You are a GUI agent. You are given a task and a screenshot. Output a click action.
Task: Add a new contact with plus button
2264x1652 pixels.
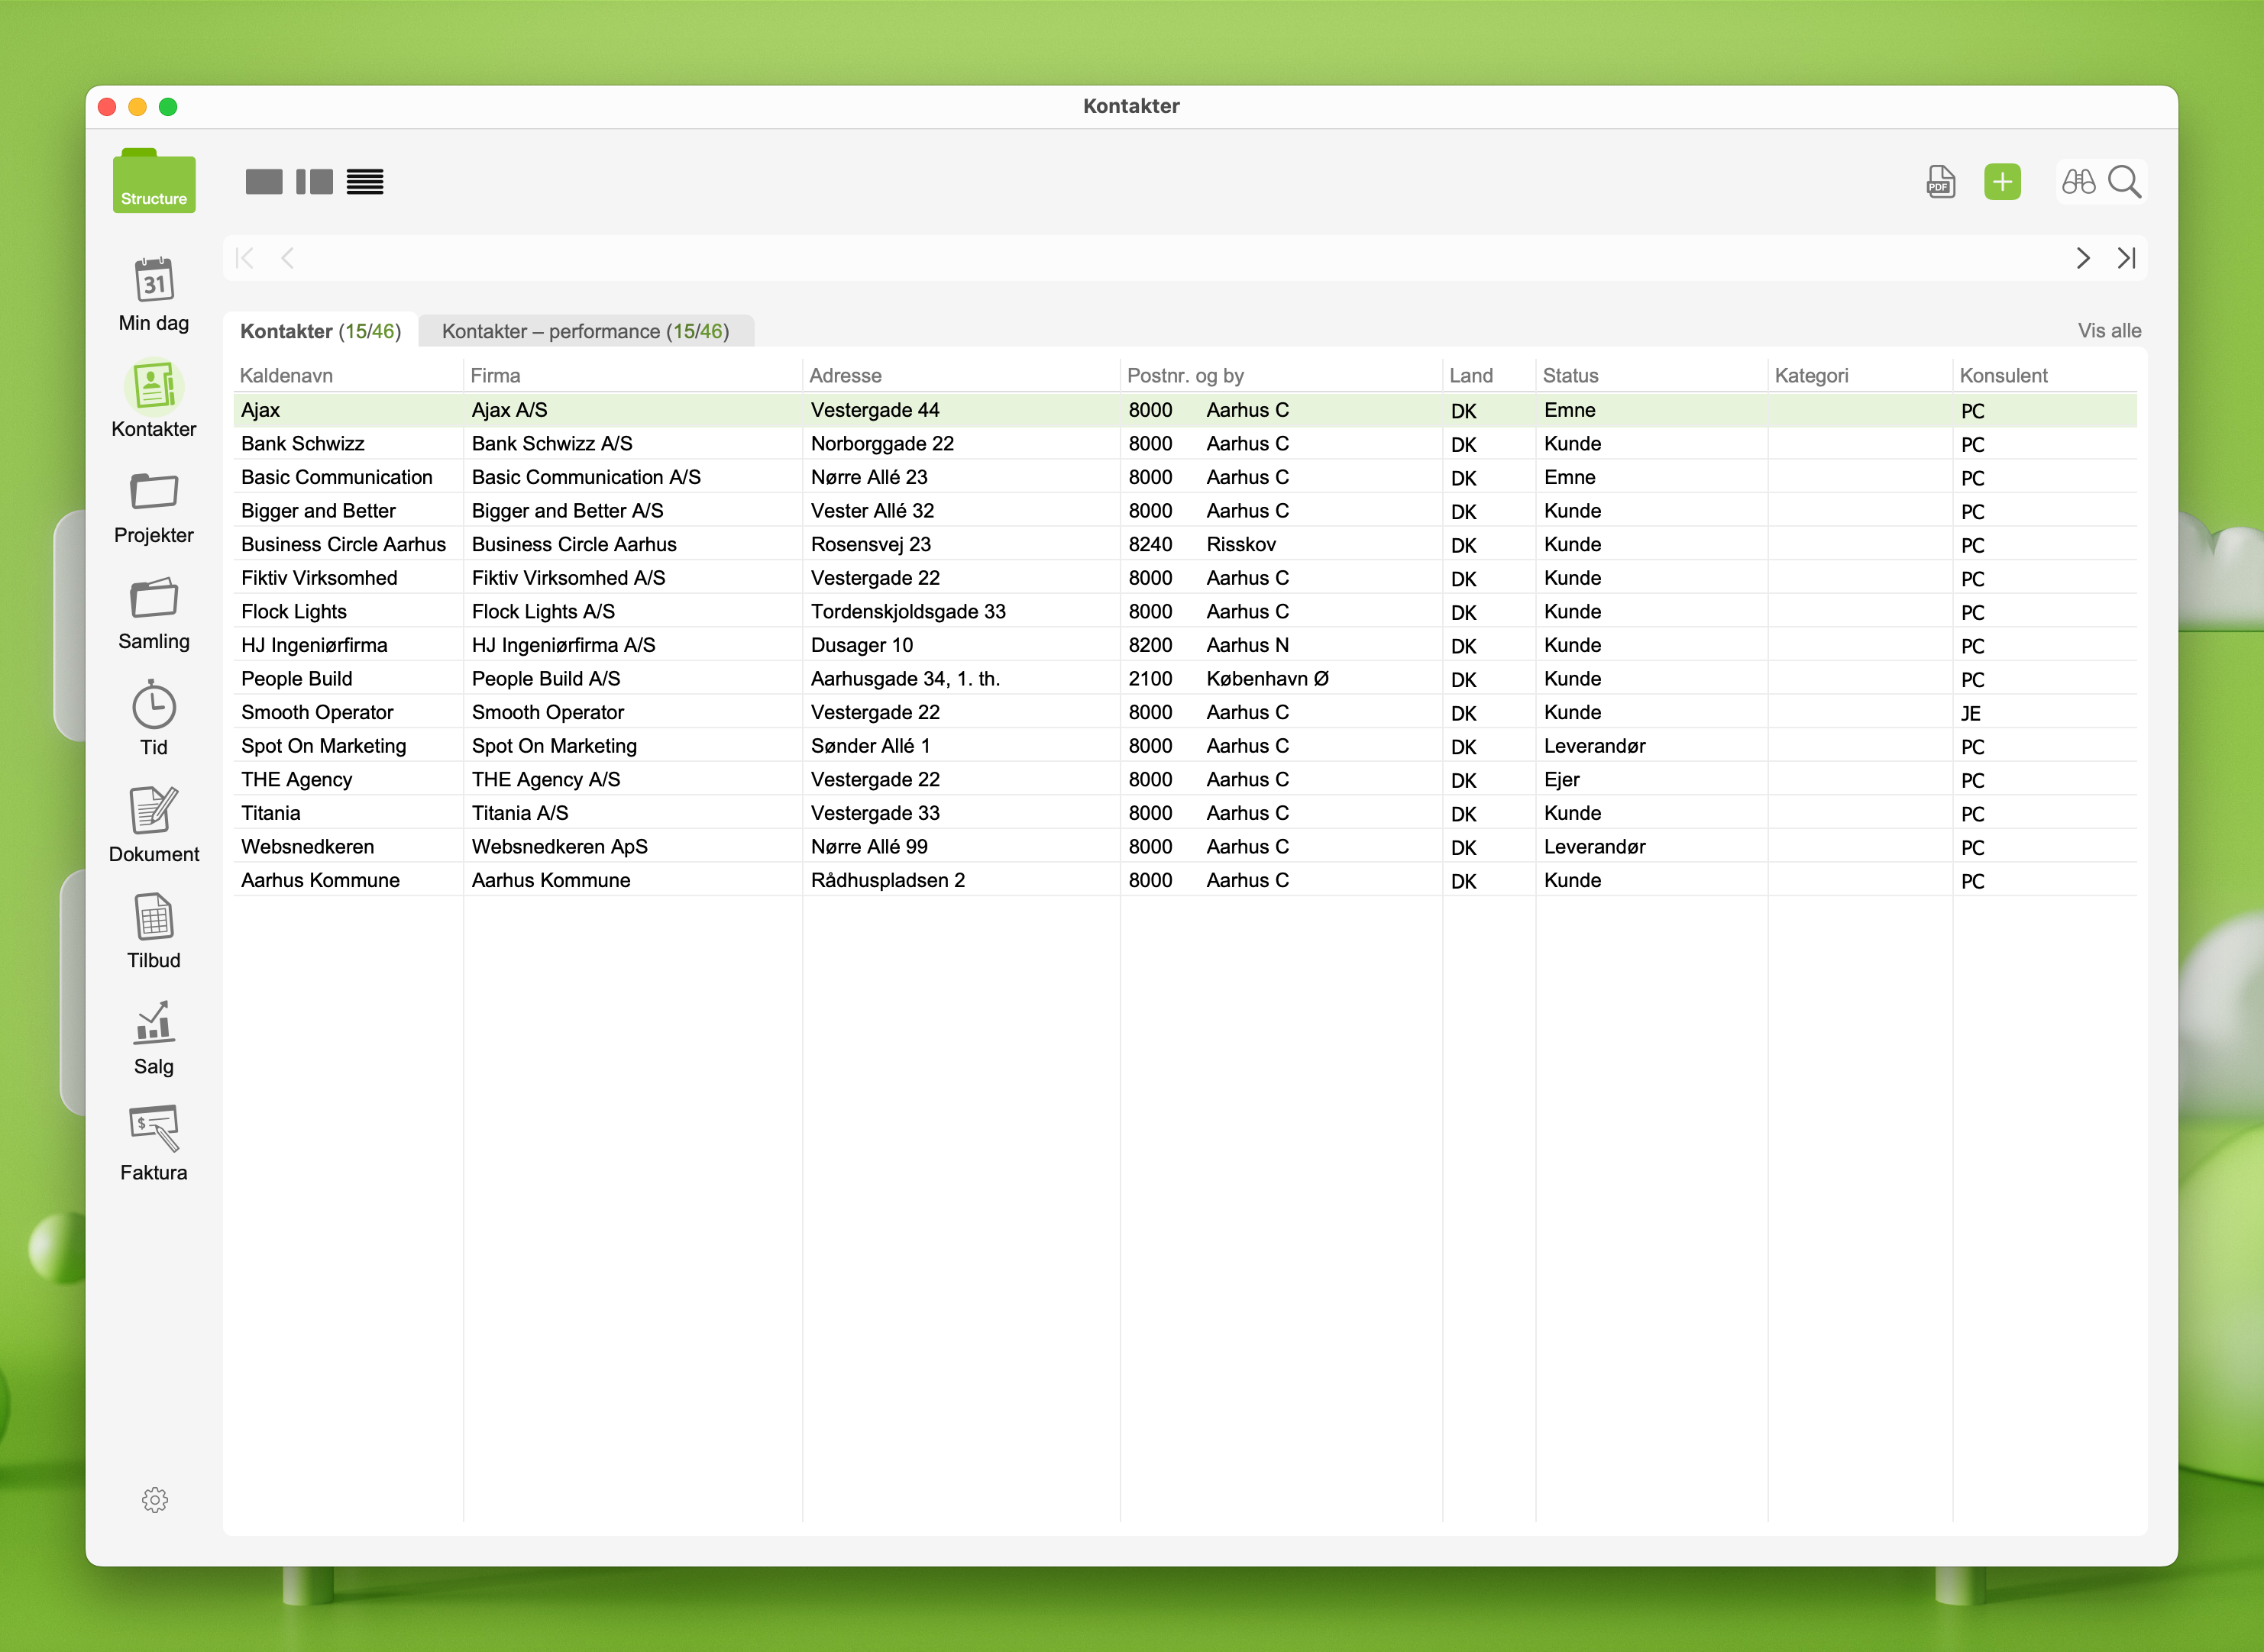2002,182
